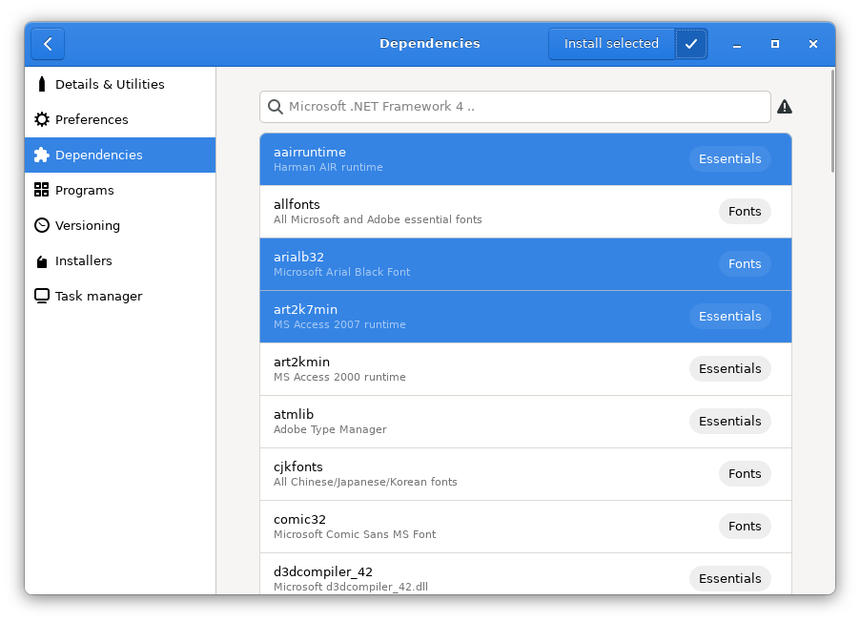This screenshot has height=622, width=860.
Task: Select the allfonts dependency row
Action: coord(525,212)
